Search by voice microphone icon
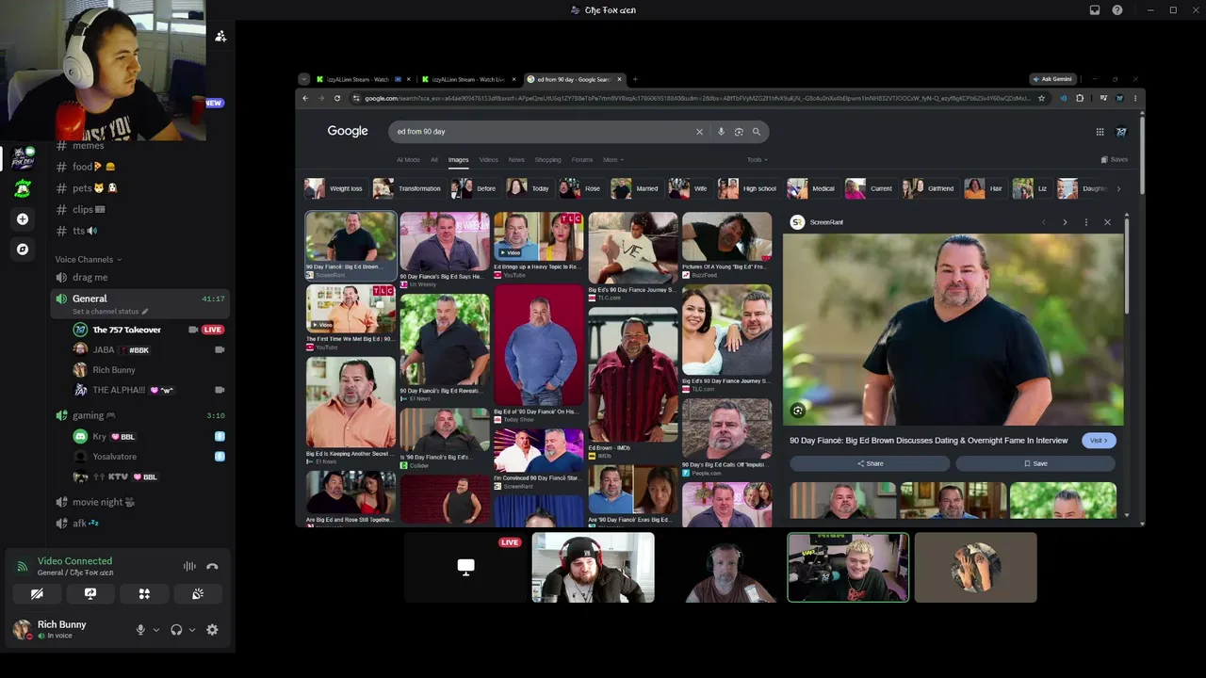This screenshot has width=1206, height=678. pos(722,132)
